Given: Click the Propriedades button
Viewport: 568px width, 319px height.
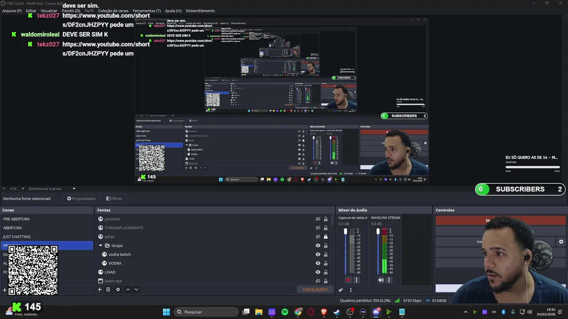Looking at the screenshot, I should click(x=81, y=198).
